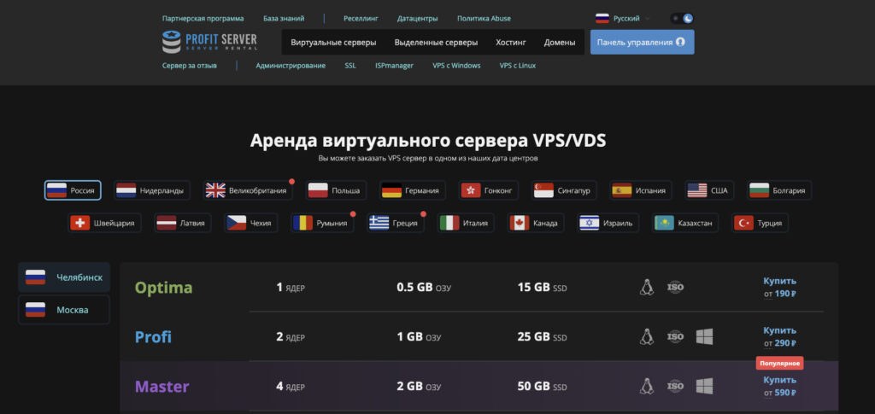Screen dimensions: 875x414
Task: Open Политика Abuse link
Action: click(484, 19)
